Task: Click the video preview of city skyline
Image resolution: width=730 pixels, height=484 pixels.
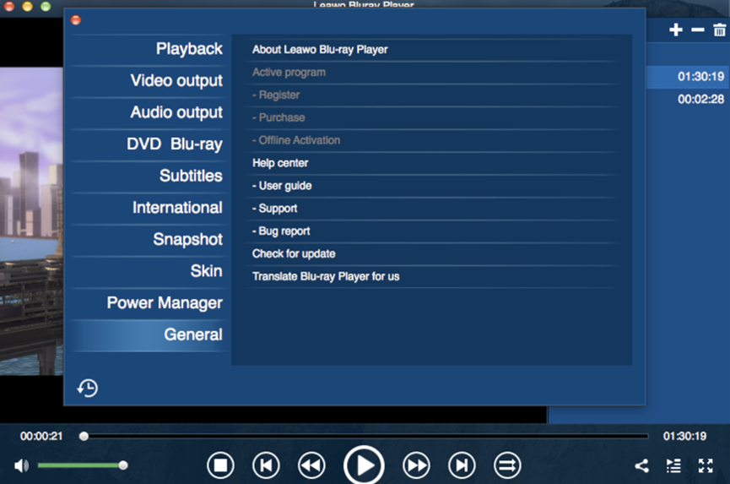Action: (31, 221)
